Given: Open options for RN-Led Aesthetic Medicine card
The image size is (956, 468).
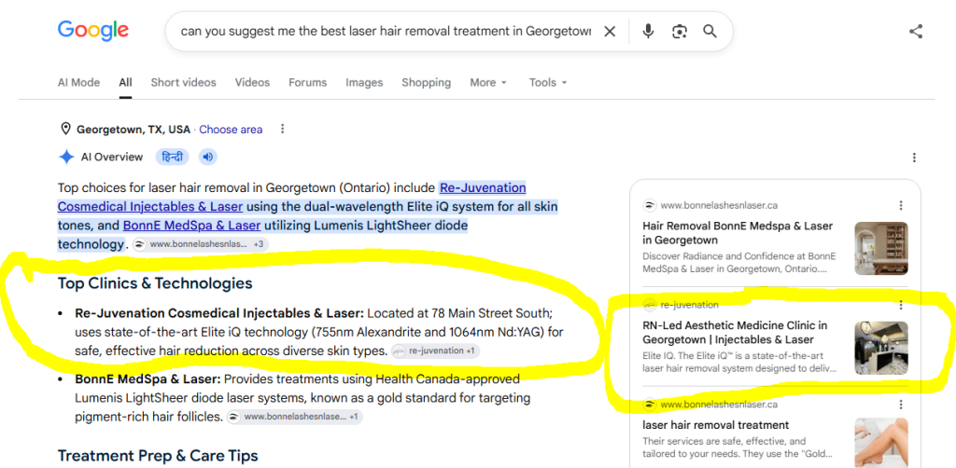Looking at the screenshot, I should 901,305.
